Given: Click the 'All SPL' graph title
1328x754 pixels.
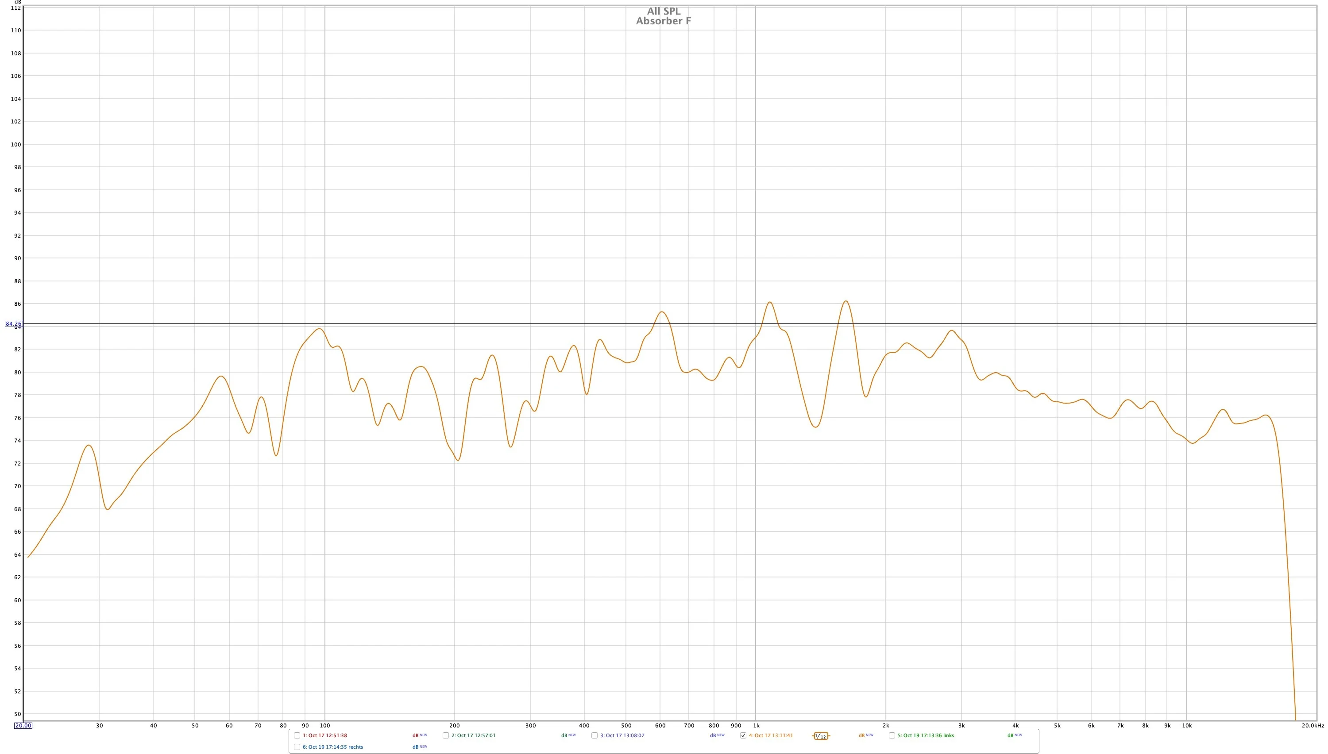Looking at the screenshot, I should [x=664, y=11].
